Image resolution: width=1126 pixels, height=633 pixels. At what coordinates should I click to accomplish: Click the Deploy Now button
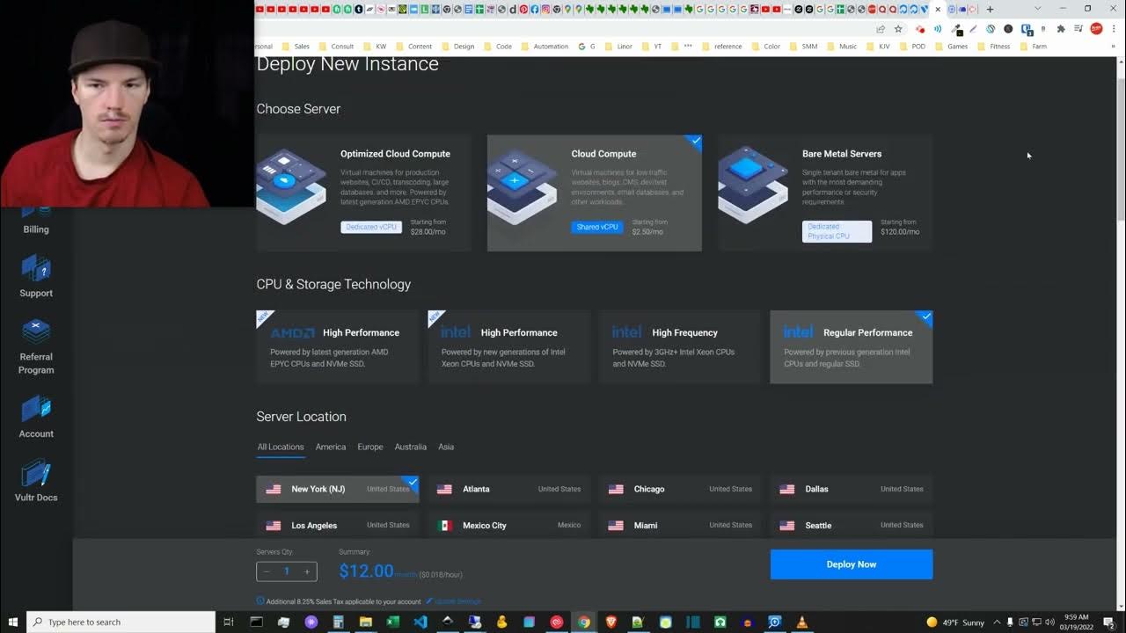[852, 564]
